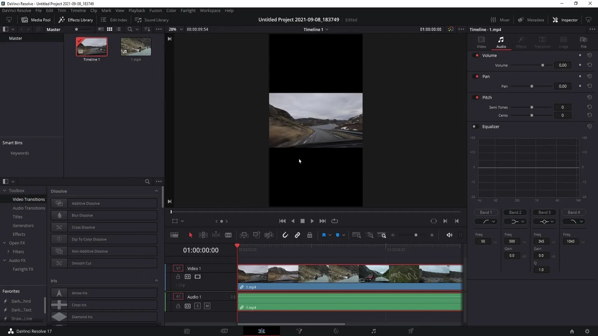This screenshot has height=336, width=598.
Task: Open the Sound Library panel
Action: (x=152, y=20)
